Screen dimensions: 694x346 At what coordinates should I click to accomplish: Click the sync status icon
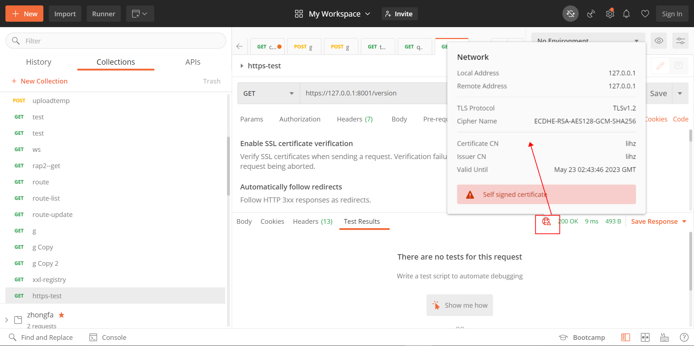point(570,14)
